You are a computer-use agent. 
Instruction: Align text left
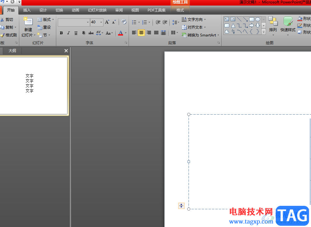[x=134, y=33]
